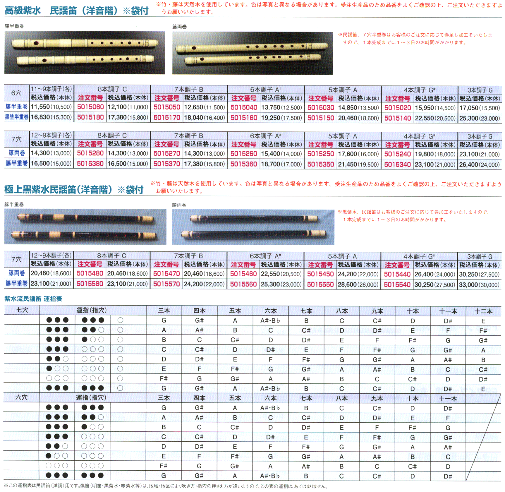
Task: Open the black flute photo labeled 籐半重巻
Action: point(85,227)
